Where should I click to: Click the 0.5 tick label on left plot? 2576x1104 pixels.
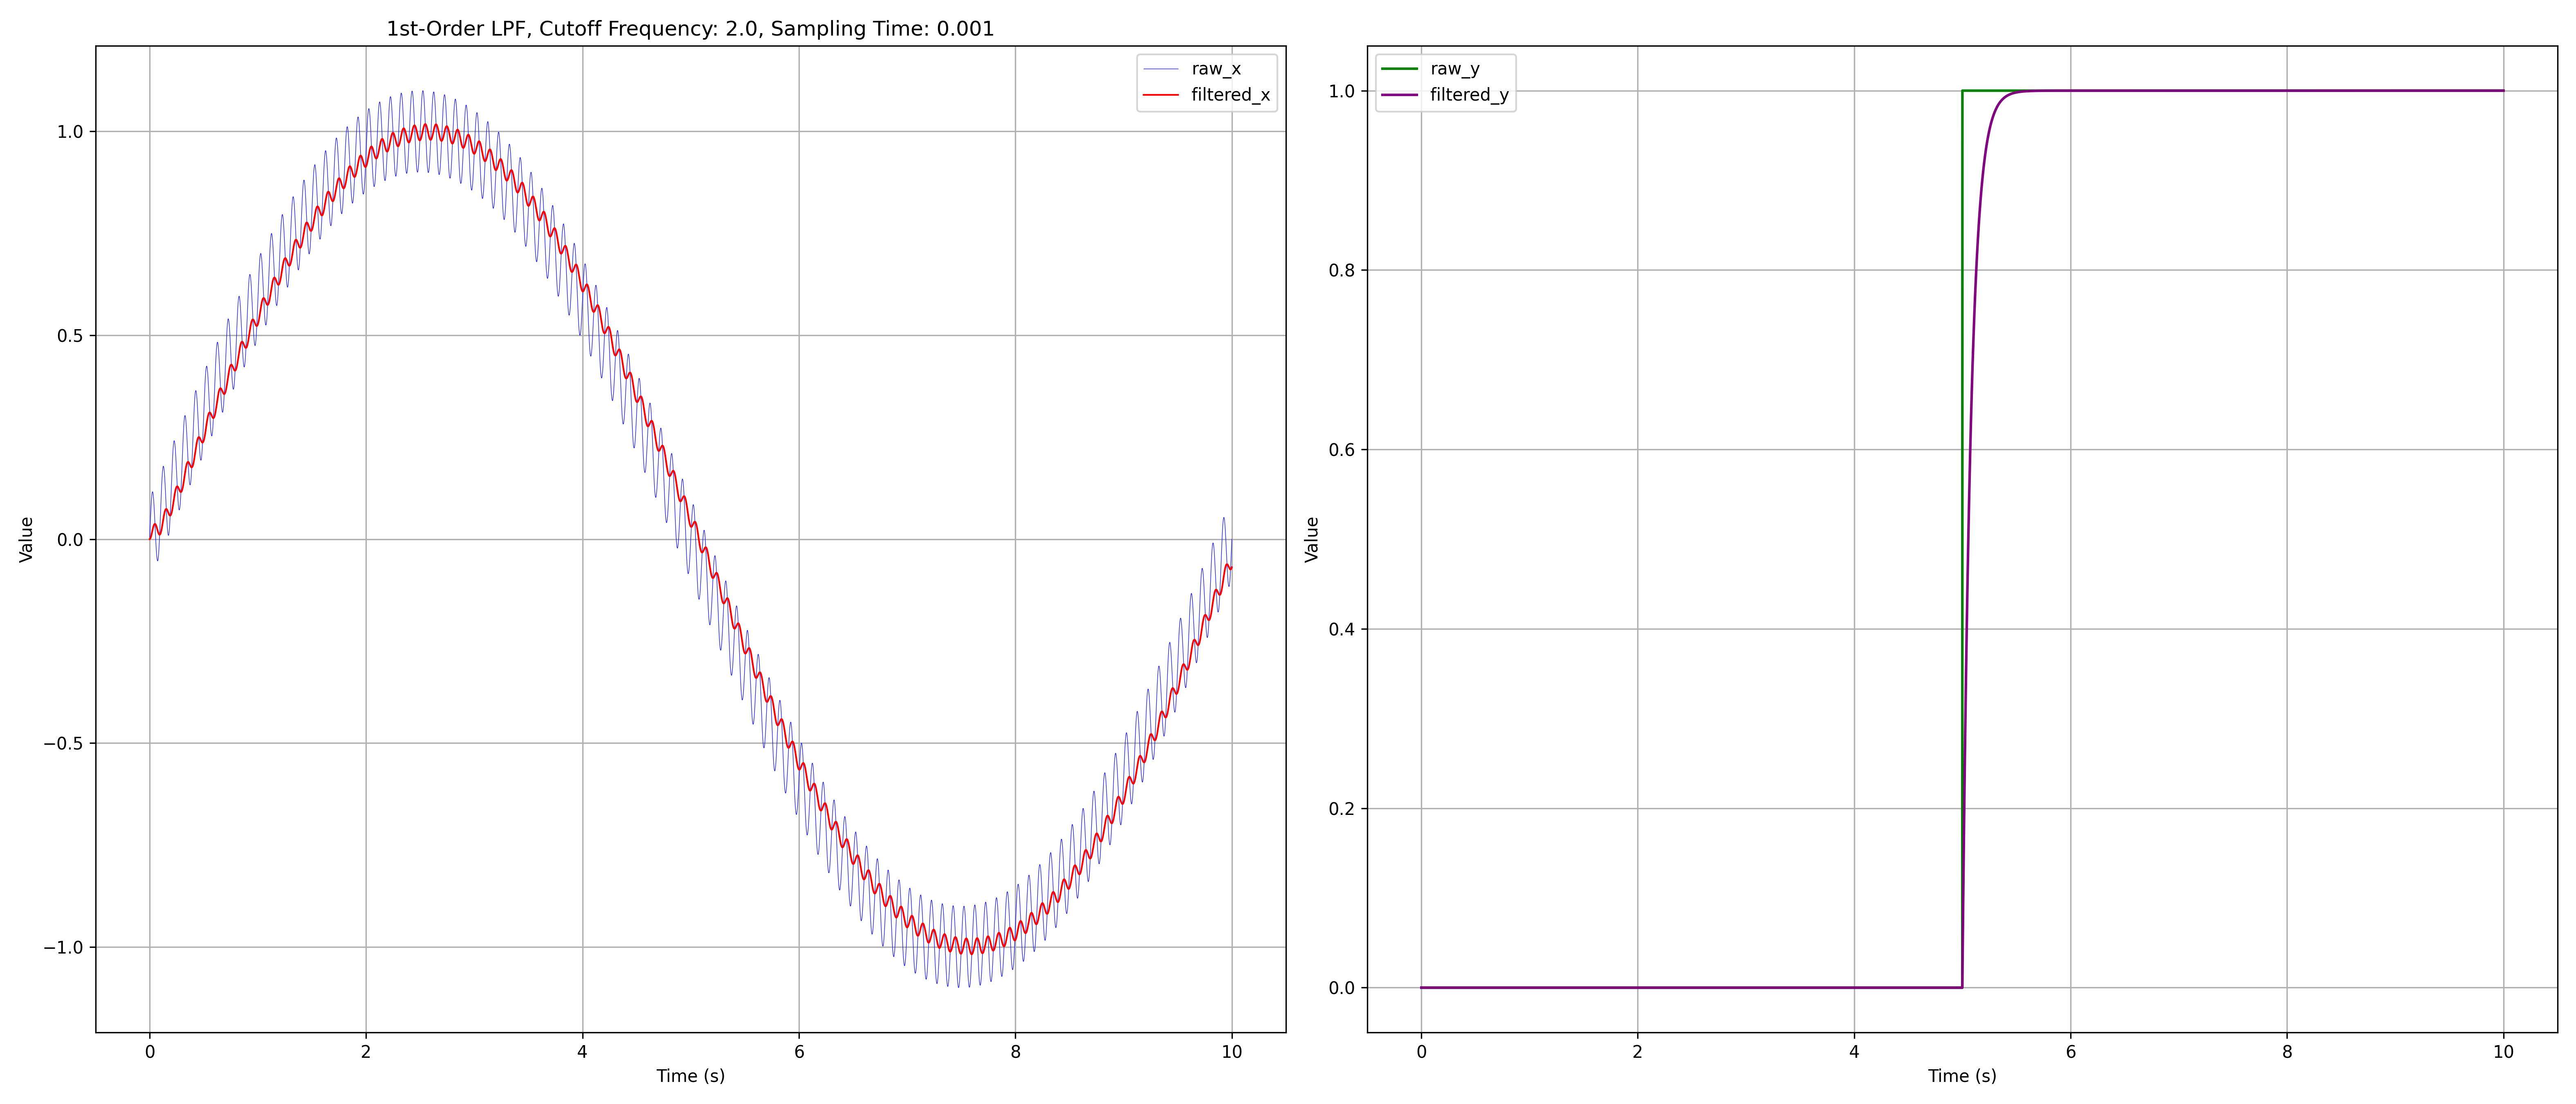(x=69, y=336)
